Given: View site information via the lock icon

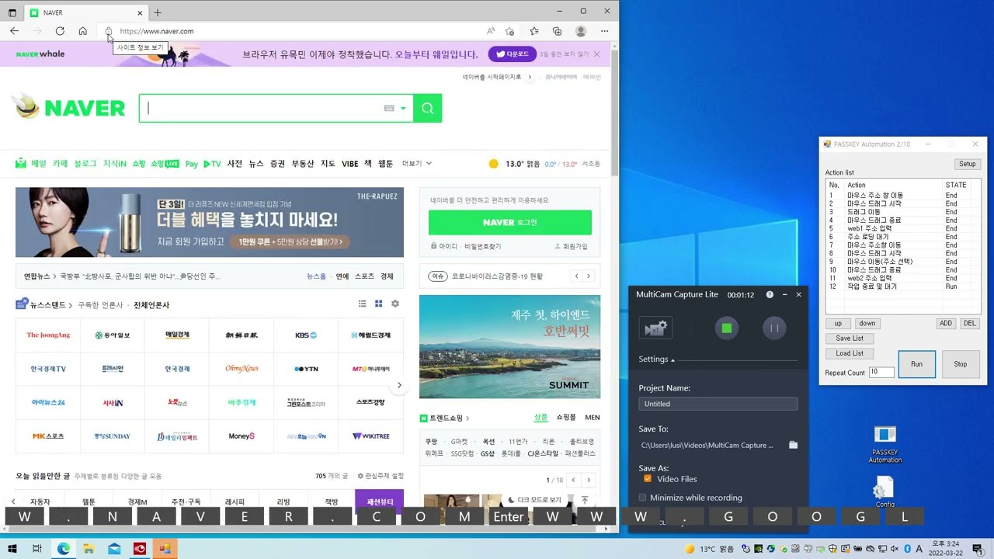Looking at the screenshot, I should [x=109, y=31].
